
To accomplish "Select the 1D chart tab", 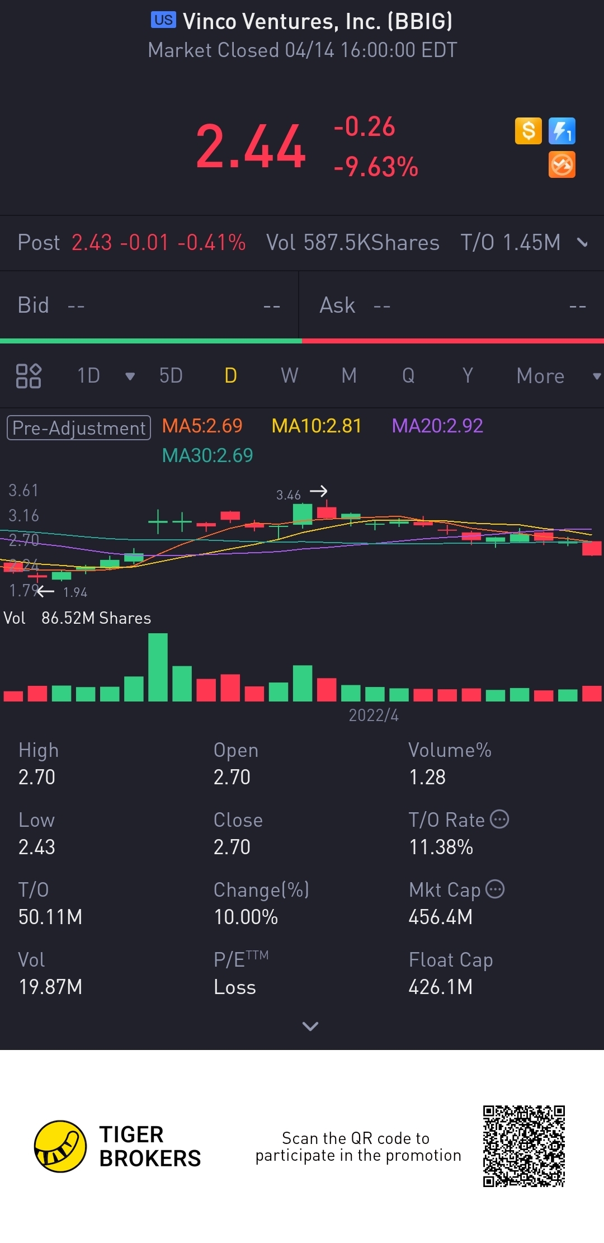I will click(88, 376).
